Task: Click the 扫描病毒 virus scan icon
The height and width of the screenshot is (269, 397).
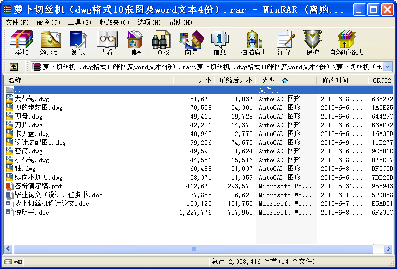Action: tap(254, 43)
